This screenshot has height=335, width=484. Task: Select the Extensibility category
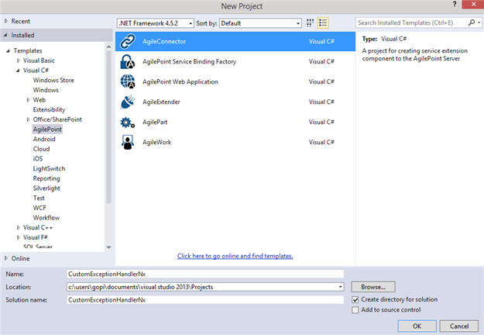coord(49,109)
